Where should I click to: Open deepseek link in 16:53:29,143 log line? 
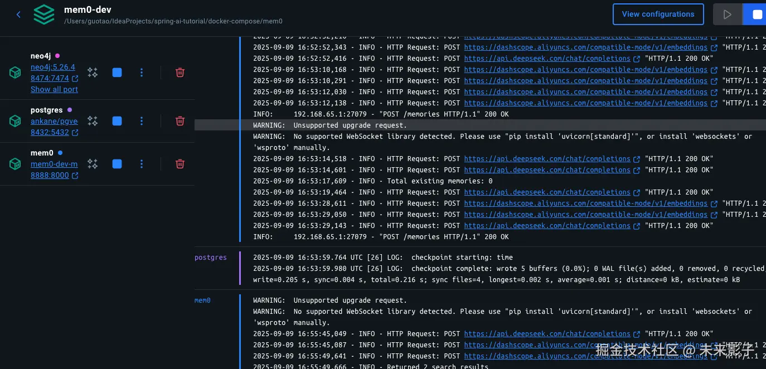coord(547,226)
